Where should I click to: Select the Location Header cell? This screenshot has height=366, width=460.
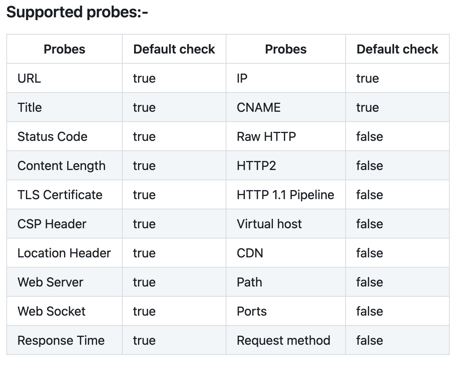(x=64, y=253)
